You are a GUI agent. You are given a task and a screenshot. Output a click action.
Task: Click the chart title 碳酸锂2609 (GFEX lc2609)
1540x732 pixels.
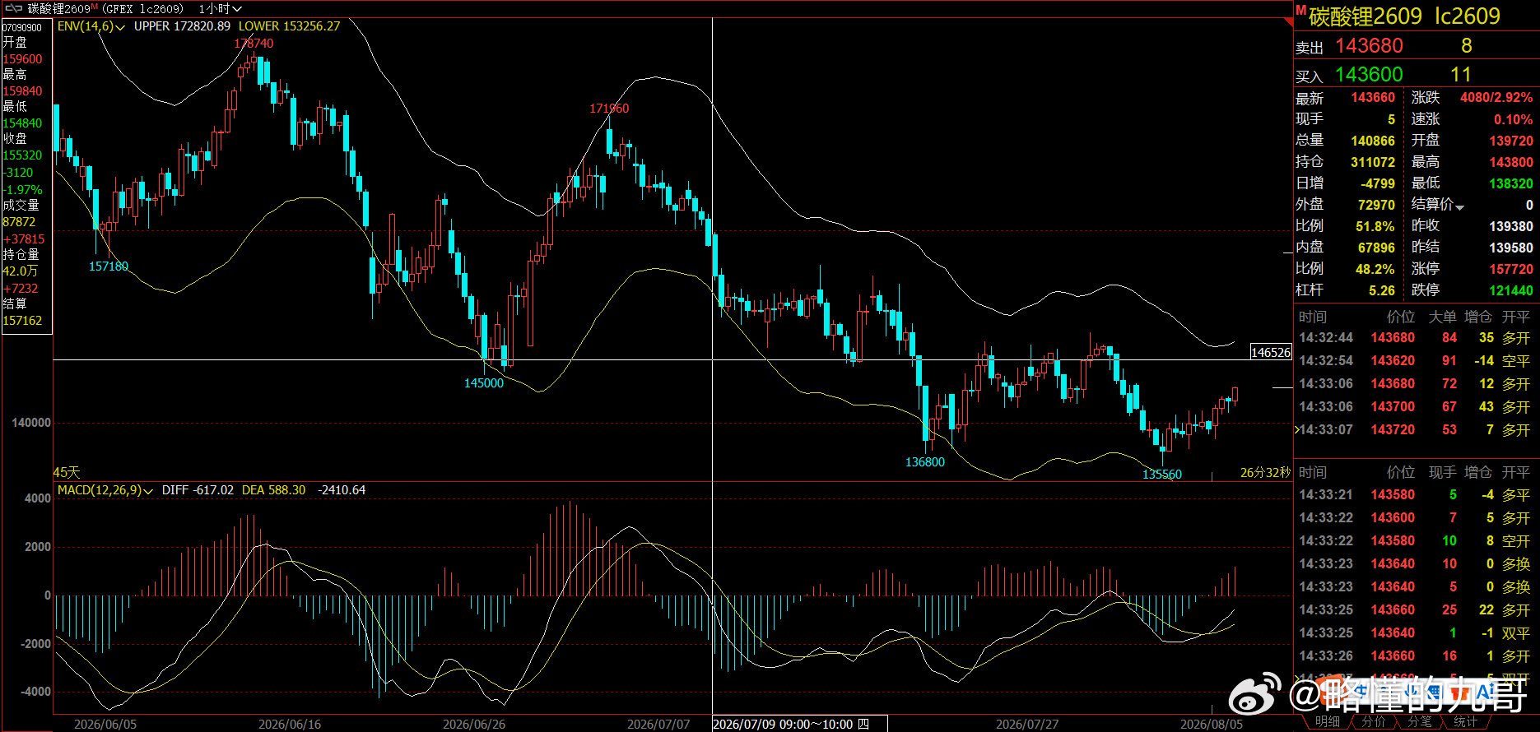point(105,8)
